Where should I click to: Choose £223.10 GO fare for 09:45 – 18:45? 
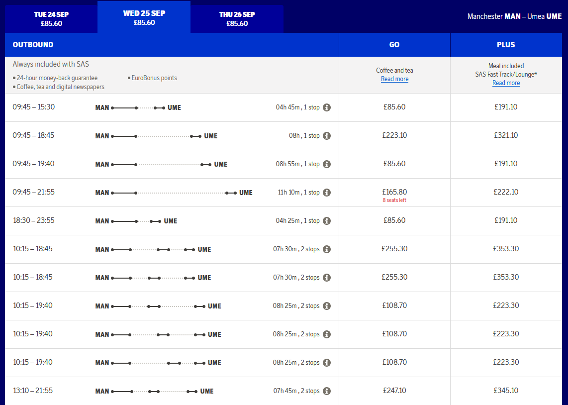coord(394,135)
